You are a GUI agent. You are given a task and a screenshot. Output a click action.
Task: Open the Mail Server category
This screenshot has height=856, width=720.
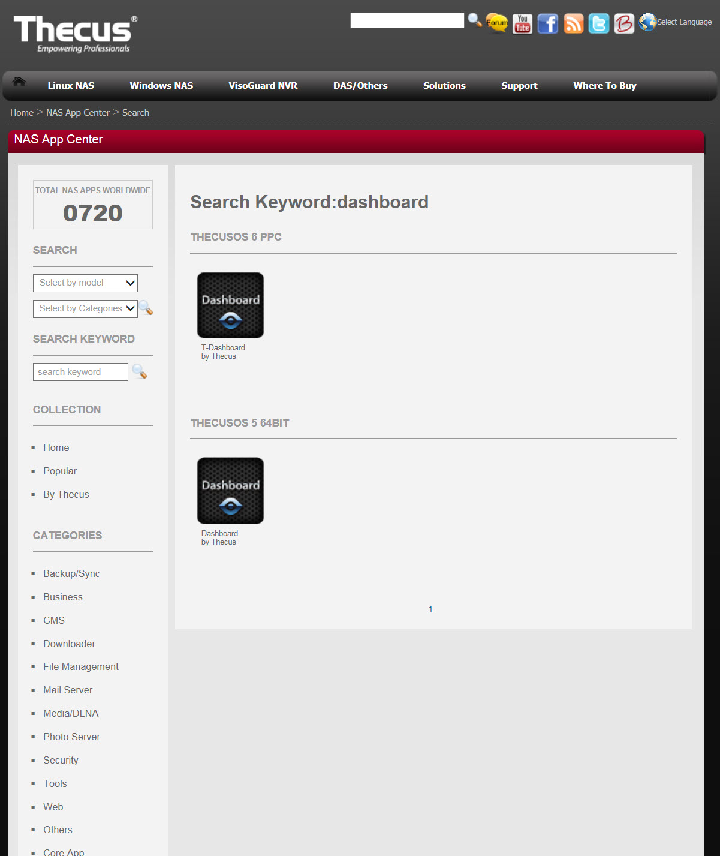pos(68,690)
